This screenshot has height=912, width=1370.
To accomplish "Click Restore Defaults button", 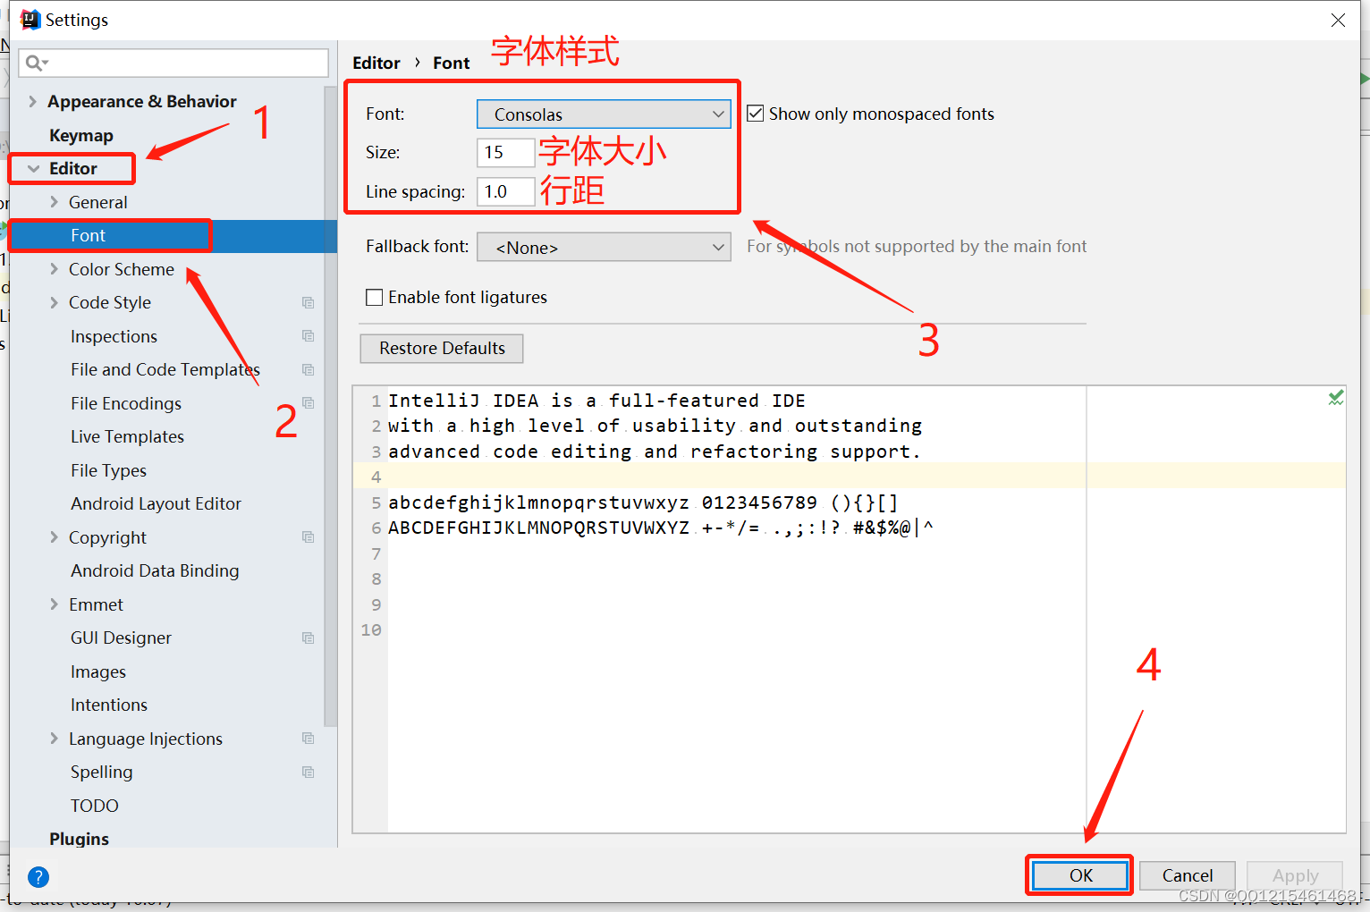I will [x=442, y=349].
